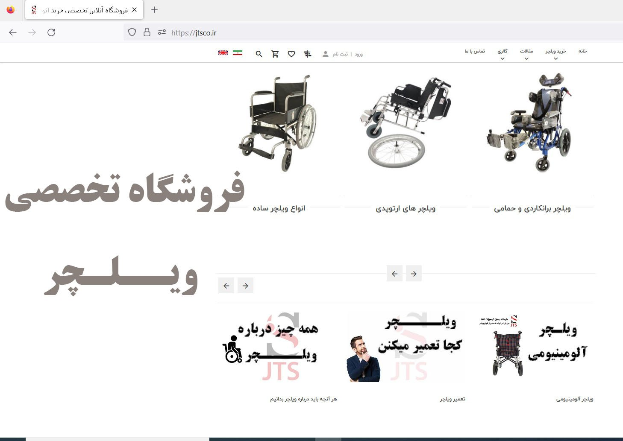Screen dimensions: 623x441
Task: Toggle the padlock site connection info
Action: 147,32
